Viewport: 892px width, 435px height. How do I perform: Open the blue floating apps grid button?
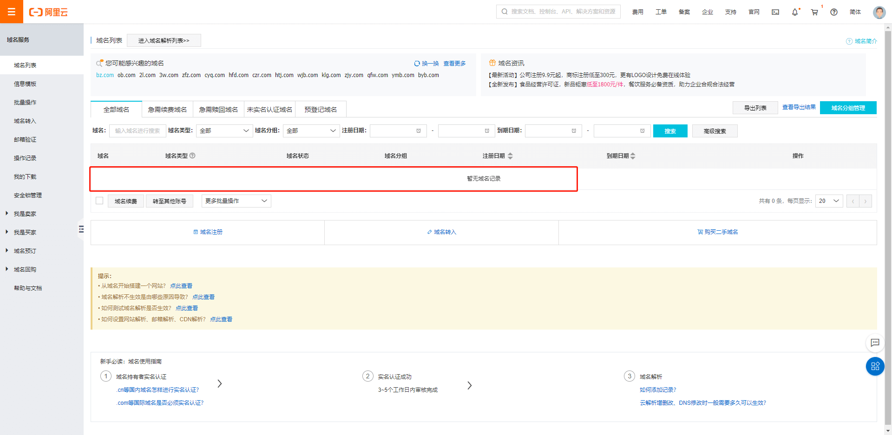coord(875,366)
